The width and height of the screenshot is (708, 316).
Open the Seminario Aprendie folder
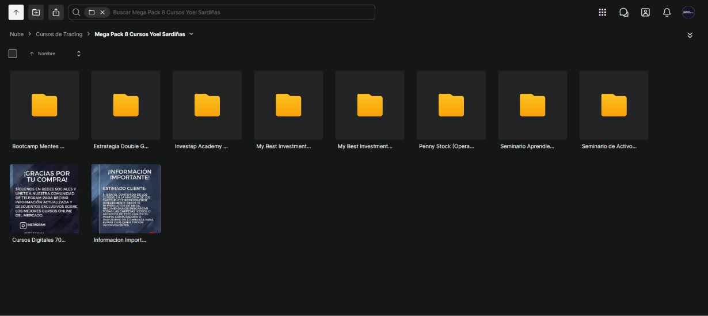[x=532, y=105]
